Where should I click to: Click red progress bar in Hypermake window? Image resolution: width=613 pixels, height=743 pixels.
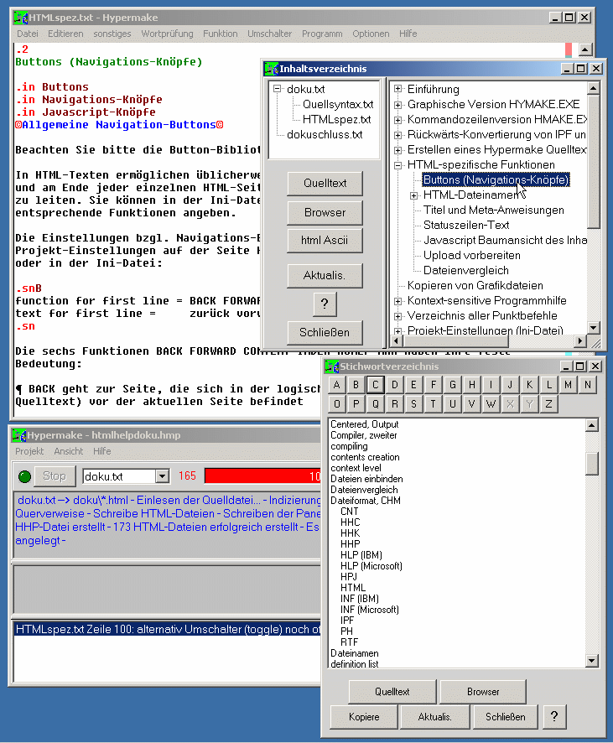(x=263, y=476)
